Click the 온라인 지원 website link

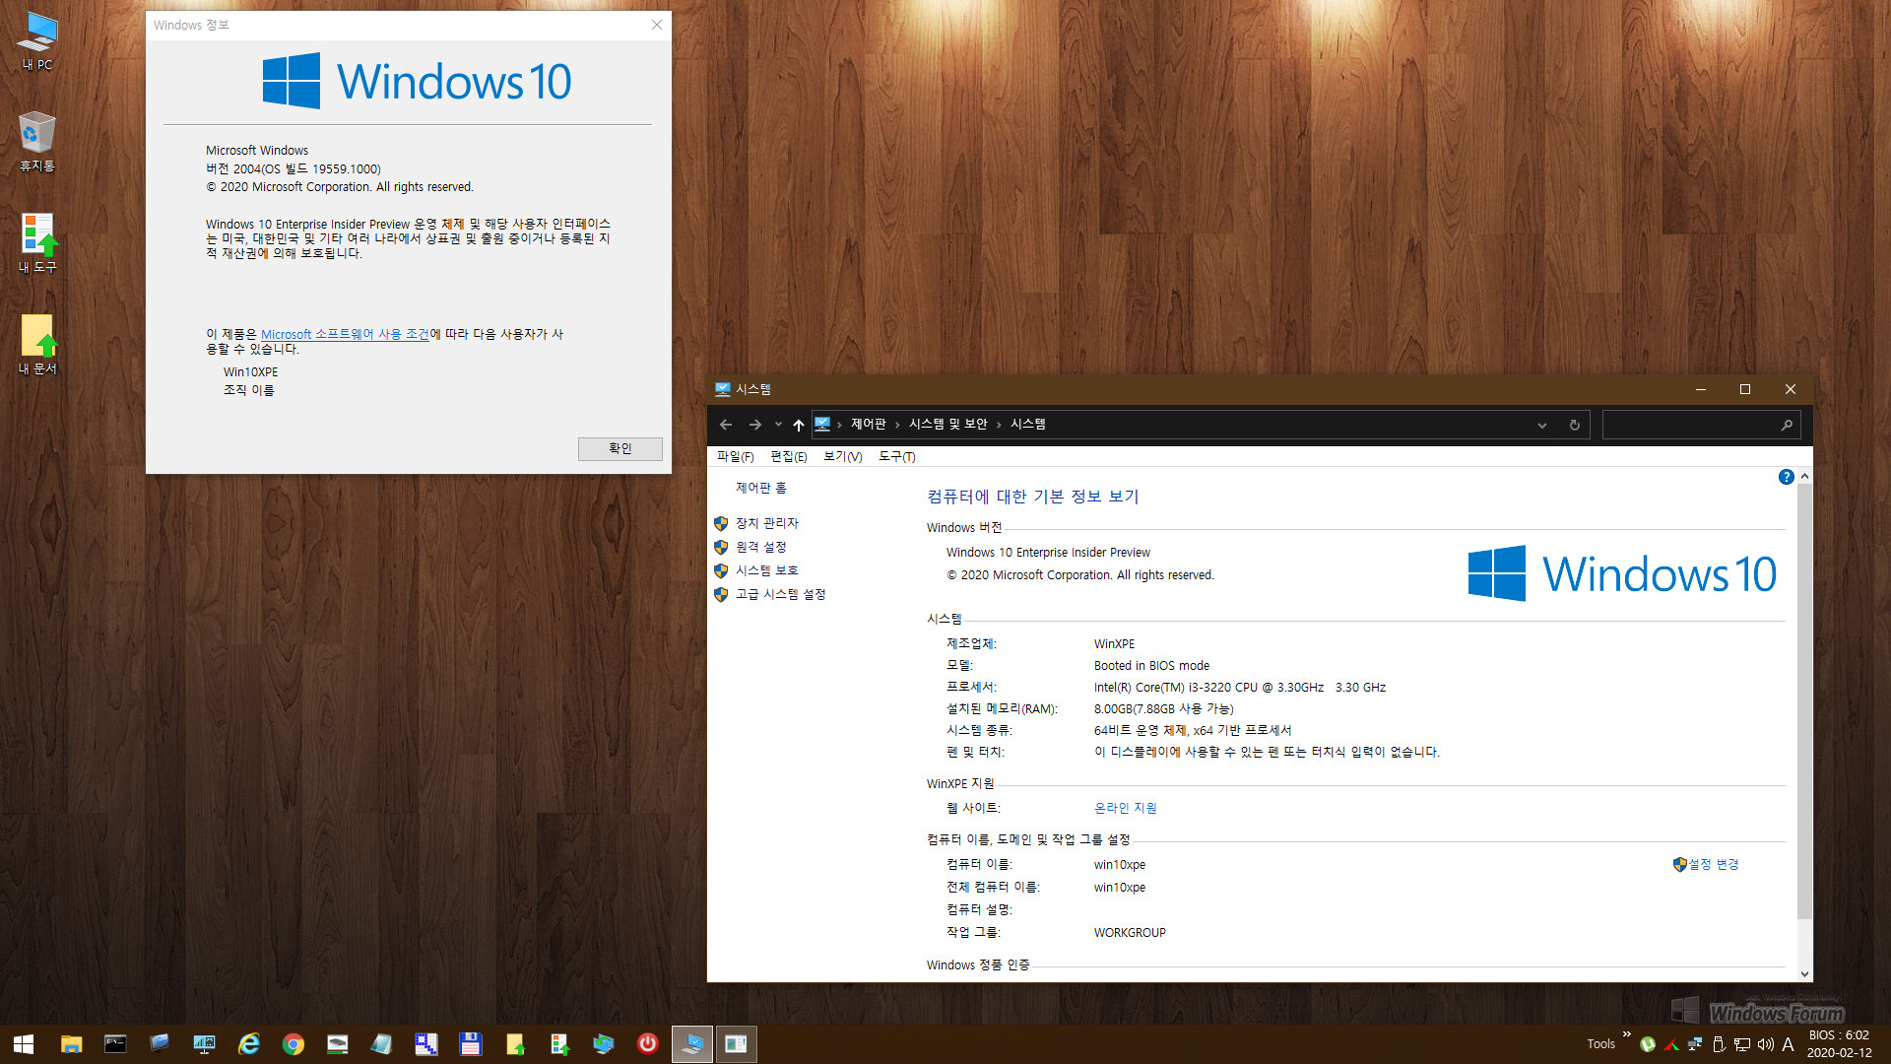(1125, 809)
